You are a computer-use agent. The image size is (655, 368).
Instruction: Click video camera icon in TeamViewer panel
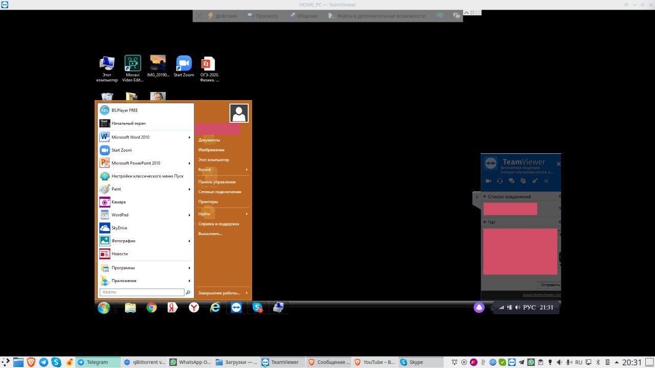[x=488, y=181]
